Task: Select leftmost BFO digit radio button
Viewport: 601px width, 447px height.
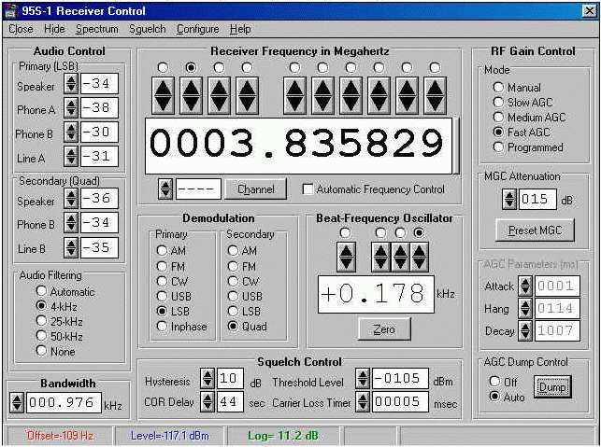Action: point(345,232)
